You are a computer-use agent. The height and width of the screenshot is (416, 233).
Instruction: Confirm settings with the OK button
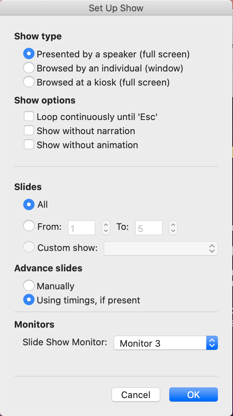pyautogui.click(x=193, y=395)
